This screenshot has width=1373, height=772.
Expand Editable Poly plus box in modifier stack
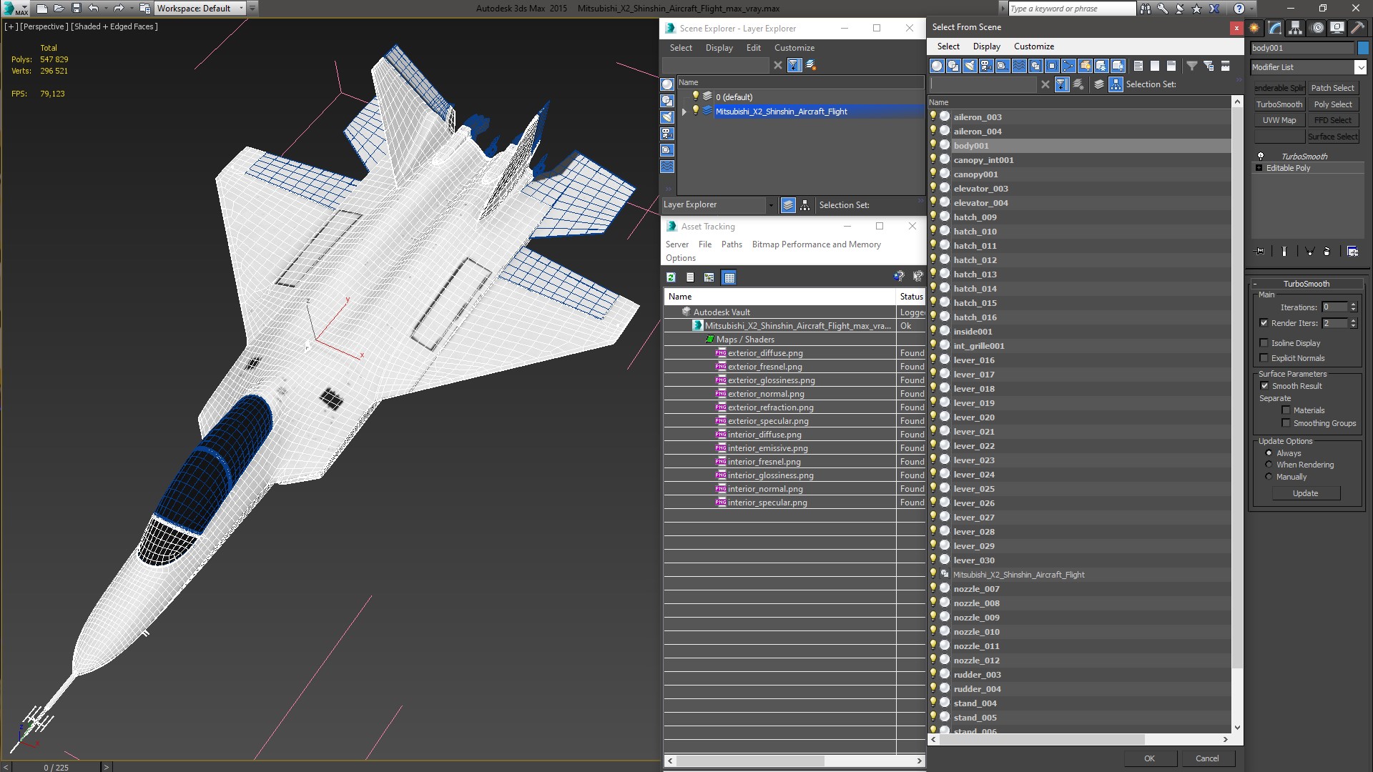pyautogui.click(x=1259, y=168)
